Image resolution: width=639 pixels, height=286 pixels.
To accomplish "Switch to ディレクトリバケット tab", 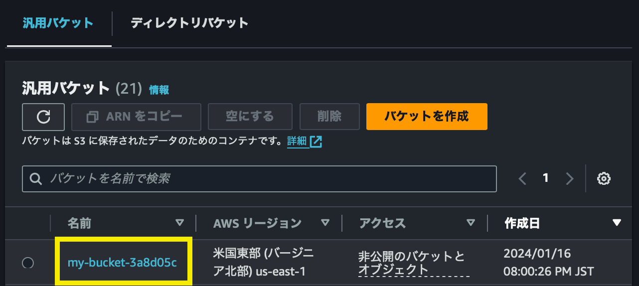I will 189,23.
